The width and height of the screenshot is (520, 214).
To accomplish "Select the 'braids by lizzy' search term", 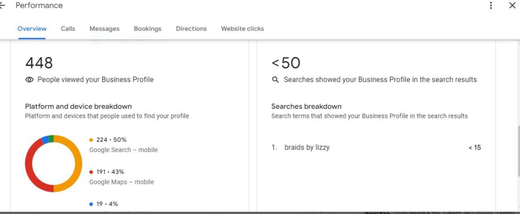I will pyautogui.click(x=307, y=147).
